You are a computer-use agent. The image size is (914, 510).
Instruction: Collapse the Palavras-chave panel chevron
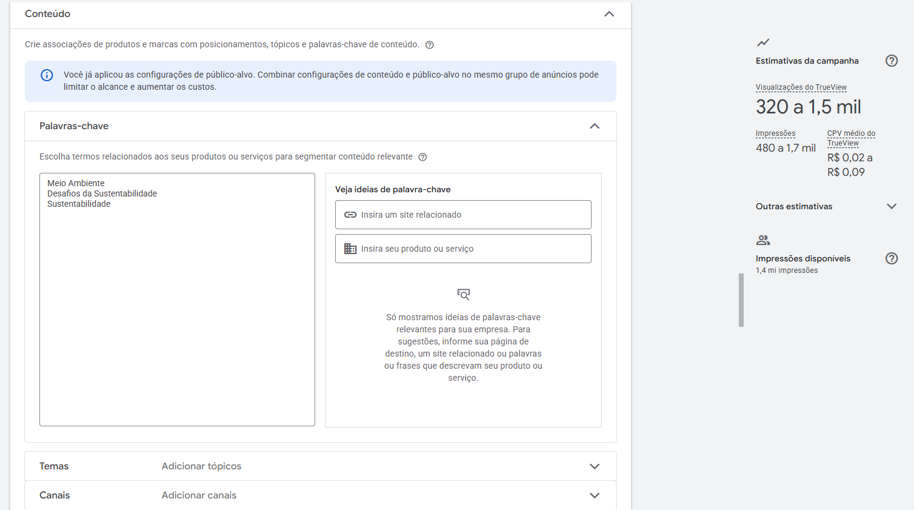pyautogui.click(x=595, y=126)
